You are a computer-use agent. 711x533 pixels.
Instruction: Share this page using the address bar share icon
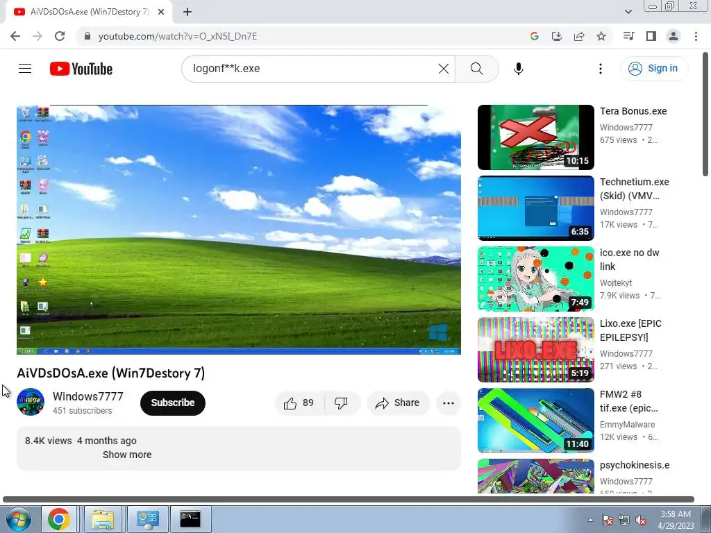point(579,36)
